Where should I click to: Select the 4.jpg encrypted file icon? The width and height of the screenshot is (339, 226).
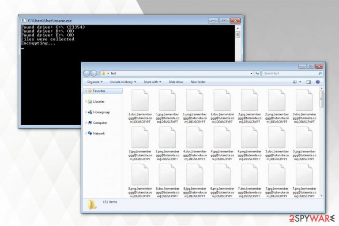pos(222,137)
